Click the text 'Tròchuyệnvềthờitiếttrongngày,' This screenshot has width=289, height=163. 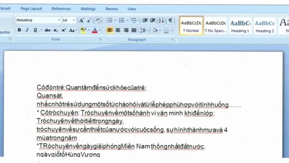tap(80, 121)
